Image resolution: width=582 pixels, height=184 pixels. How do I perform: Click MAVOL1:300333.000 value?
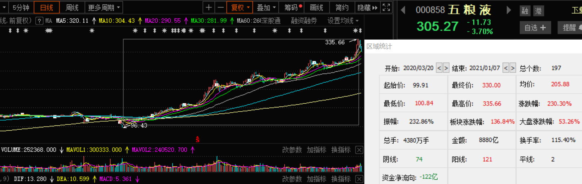(x=94, y=150)
